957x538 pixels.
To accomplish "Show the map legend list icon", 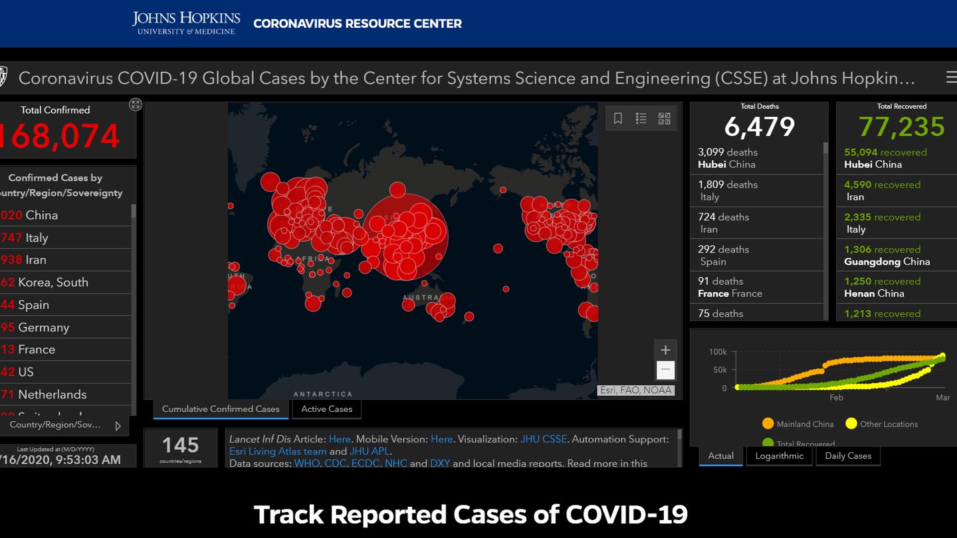I will pos(641,118).
